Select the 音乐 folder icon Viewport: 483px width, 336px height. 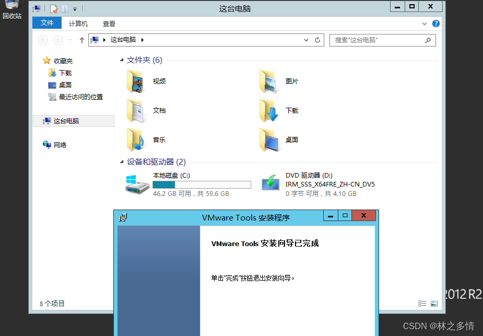(x=135, y=140)
